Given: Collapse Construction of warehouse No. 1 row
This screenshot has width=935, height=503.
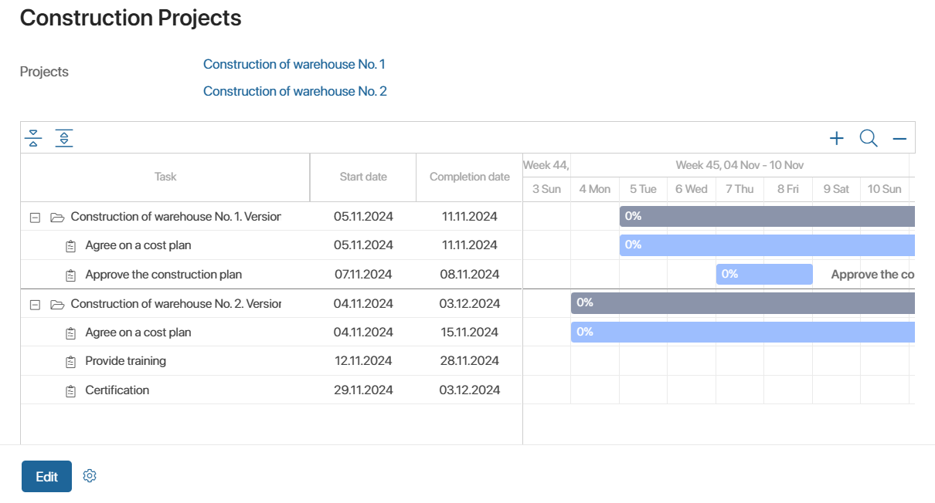Looking at the screenshot, I should coord(35,218).
